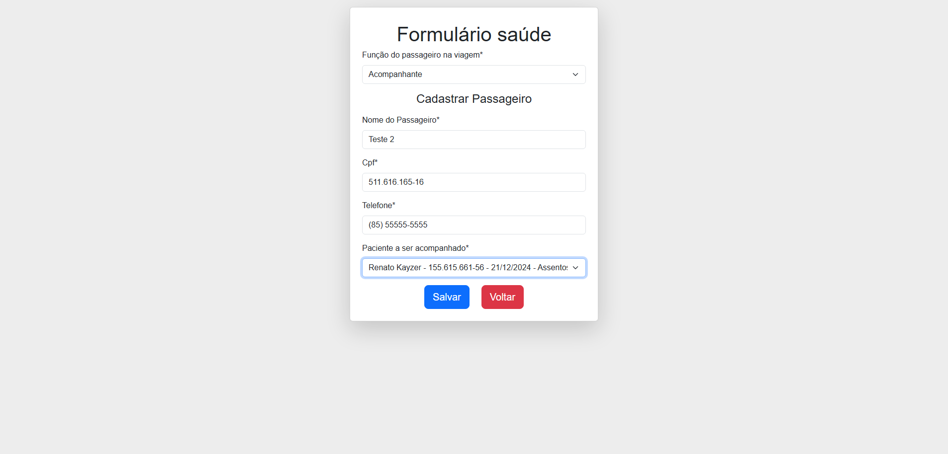Expand the Paciente a ser acompanhado dropdown

(x=474, y=268)
